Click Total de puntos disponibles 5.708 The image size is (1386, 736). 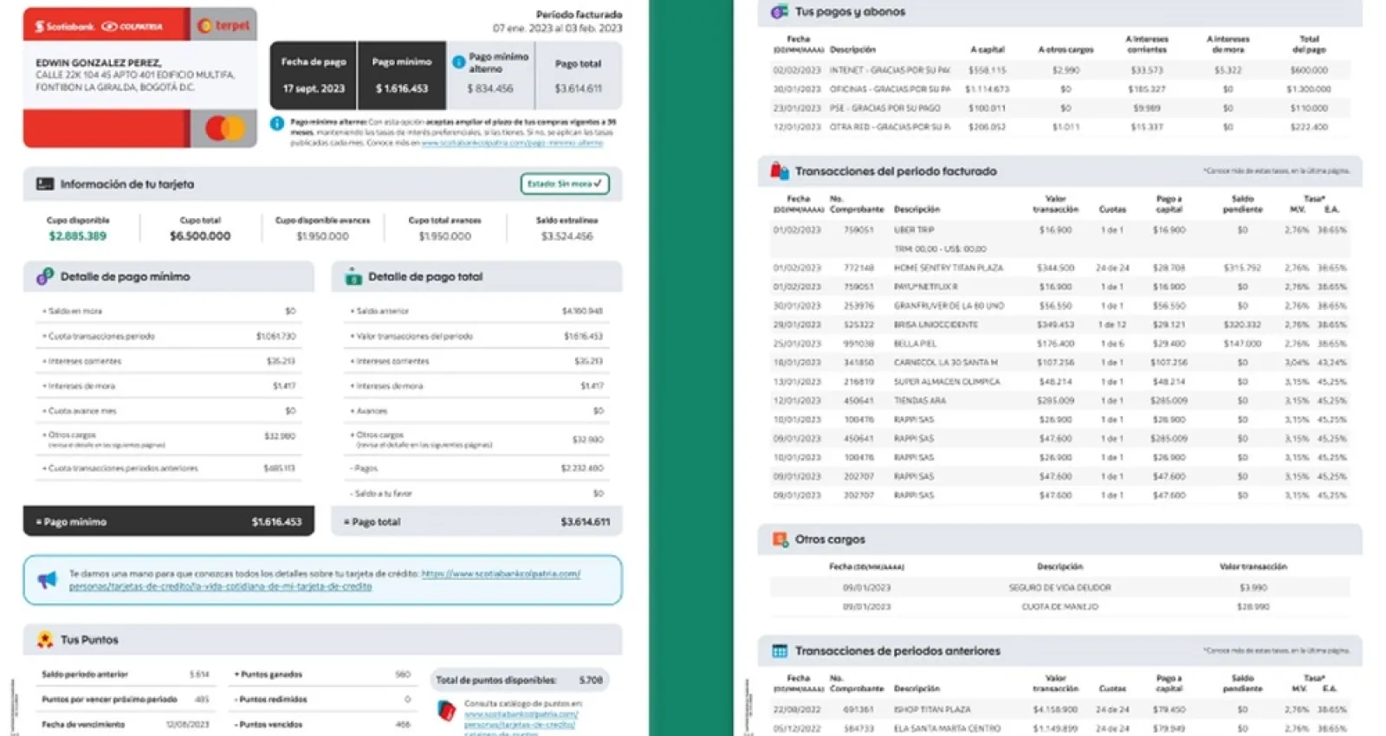coord(519,680)
